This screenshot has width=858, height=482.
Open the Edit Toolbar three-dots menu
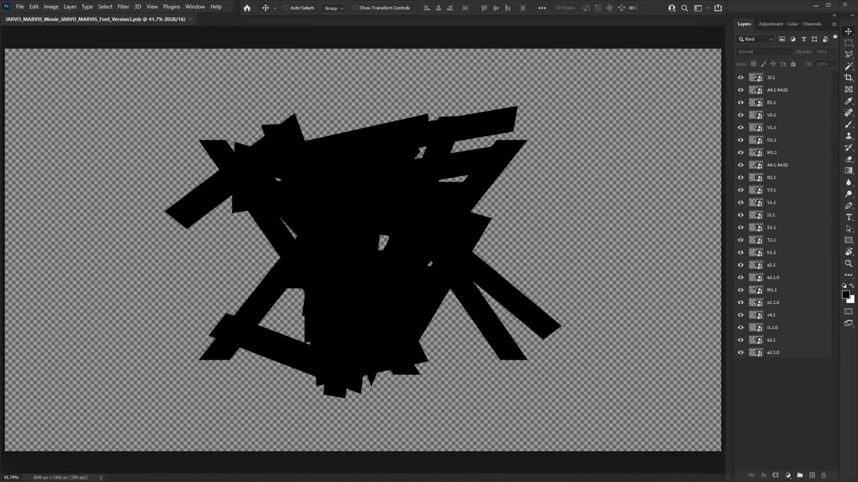[849, 275]
